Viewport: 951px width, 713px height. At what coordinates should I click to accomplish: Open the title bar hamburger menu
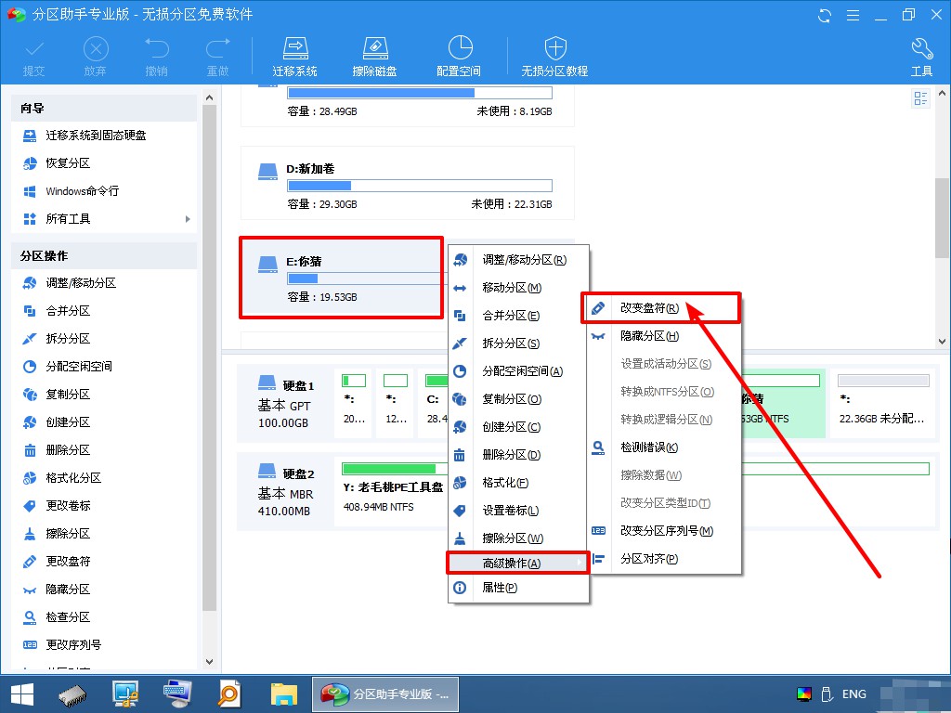[853, 15]
